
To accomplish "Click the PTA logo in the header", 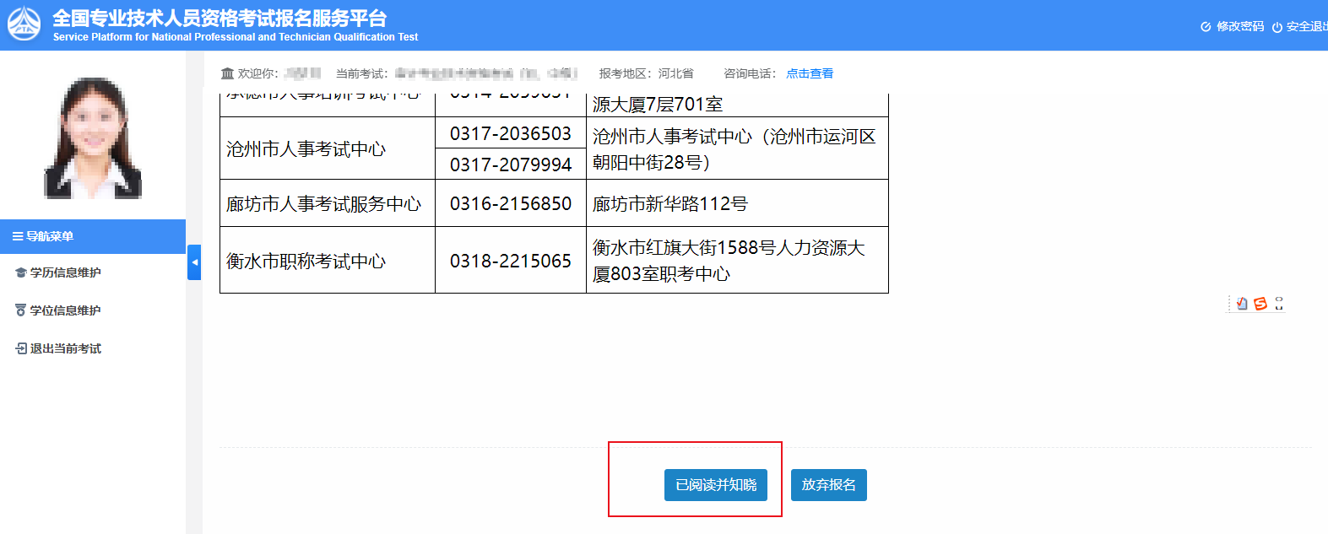I will click(x=24, y=24).
